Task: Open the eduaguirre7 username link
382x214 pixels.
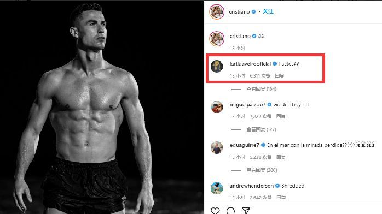Action: [x=244, y=145]
